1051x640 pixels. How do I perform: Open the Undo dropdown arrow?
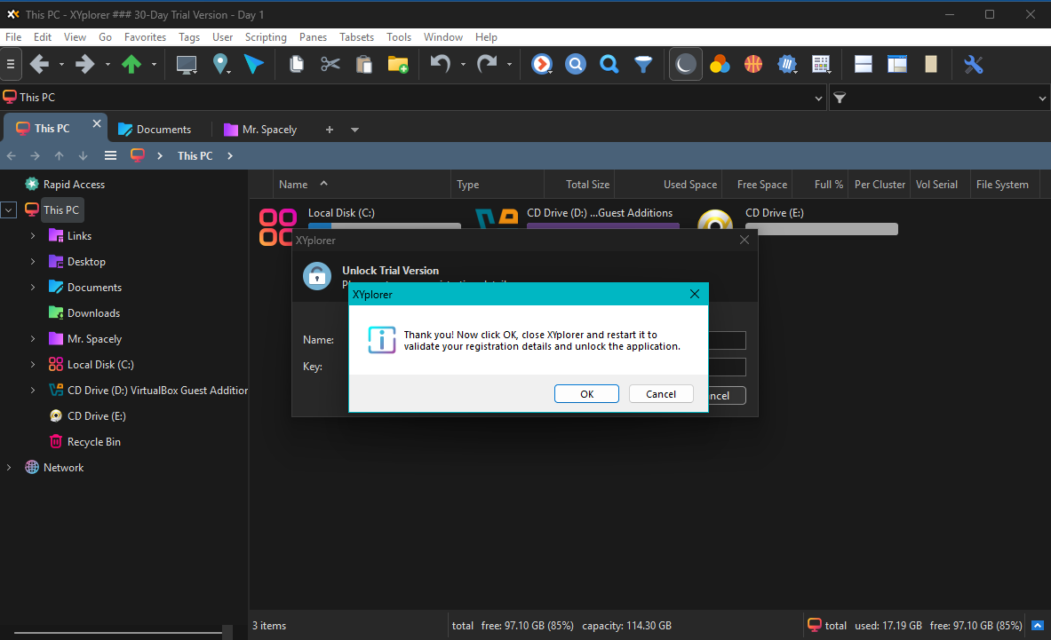(x=463, y=65)
